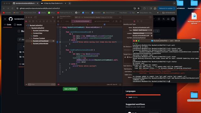Image resolution: width=201 pixels, height=113 pixels.
Task: Open the YouTube bookmark
Action: [7, 13]
